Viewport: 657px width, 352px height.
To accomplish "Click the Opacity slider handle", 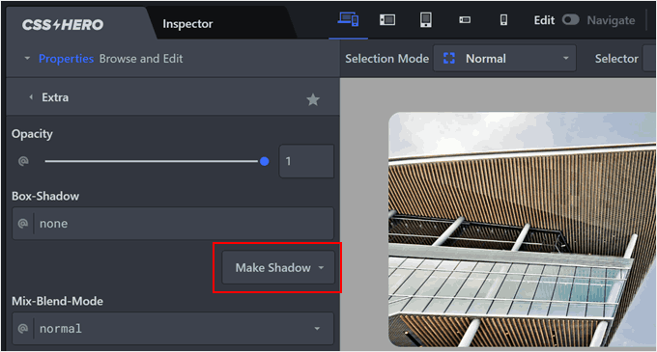I will 264,161.
